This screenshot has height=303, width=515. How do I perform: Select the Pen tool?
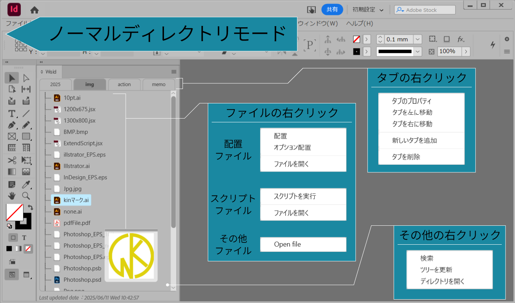[12, 125]
